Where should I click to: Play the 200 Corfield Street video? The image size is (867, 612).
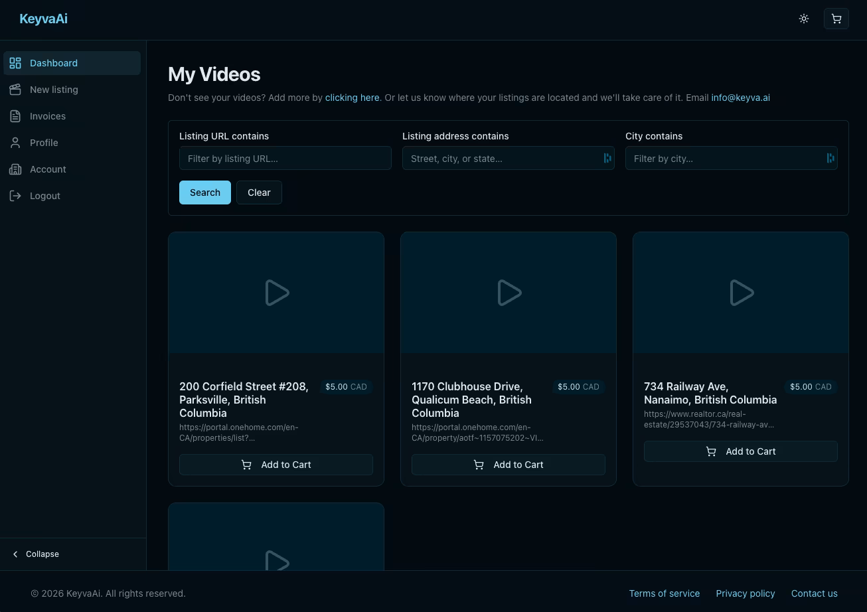pyautogui.click(x=276, y=293)
